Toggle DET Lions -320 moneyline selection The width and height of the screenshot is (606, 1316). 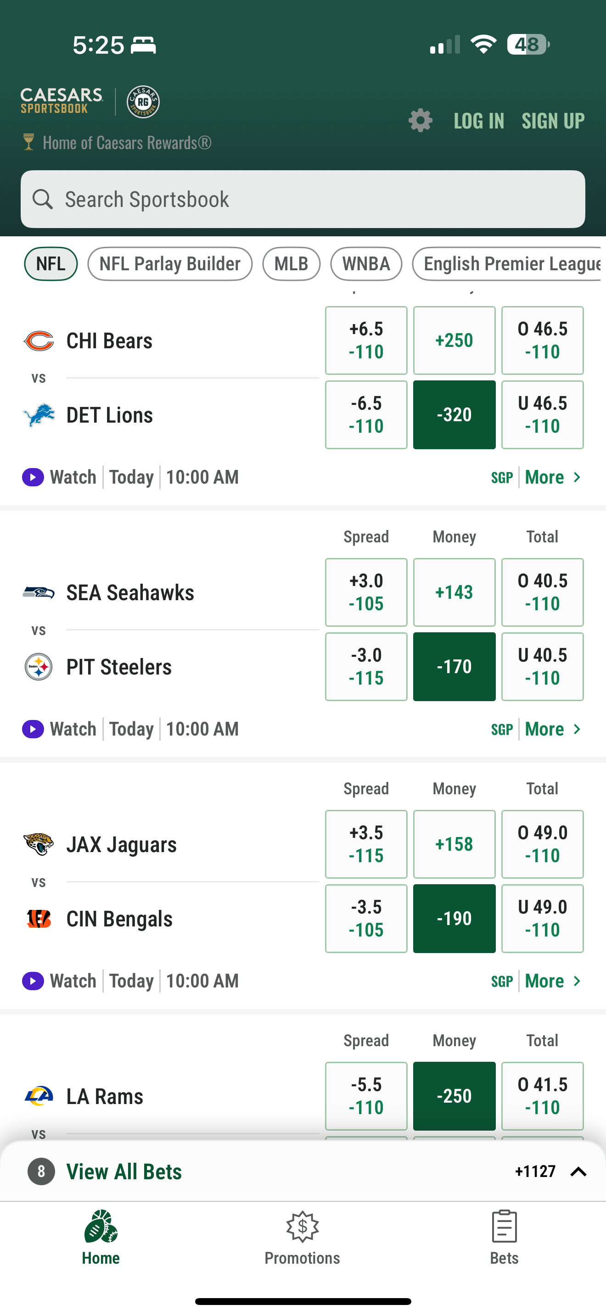[454, 415]
